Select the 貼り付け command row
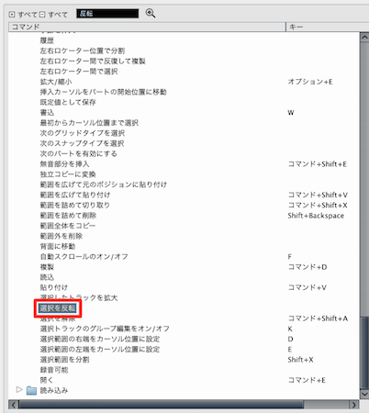 click(x=54, y=287)
